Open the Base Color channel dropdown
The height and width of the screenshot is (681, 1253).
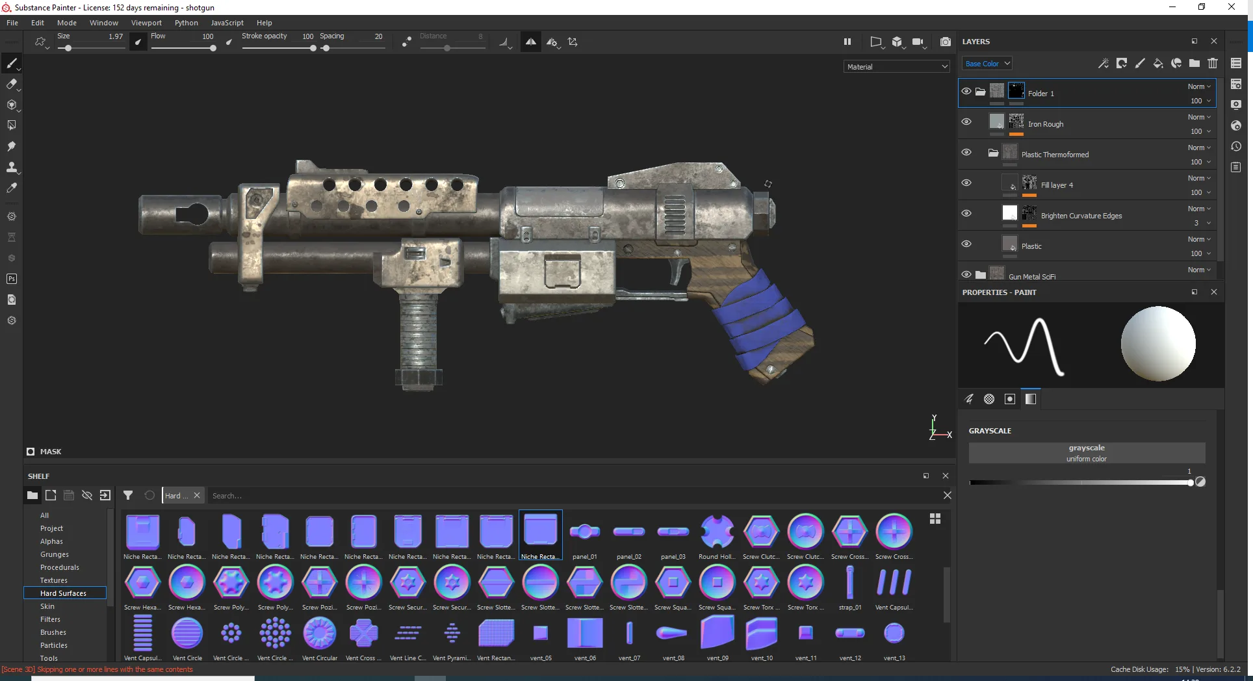(x=987, y=63)
